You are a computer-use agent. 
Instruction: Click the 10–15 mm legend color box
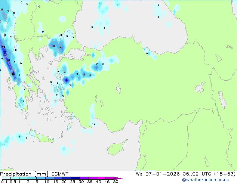(x=49, y=178)
